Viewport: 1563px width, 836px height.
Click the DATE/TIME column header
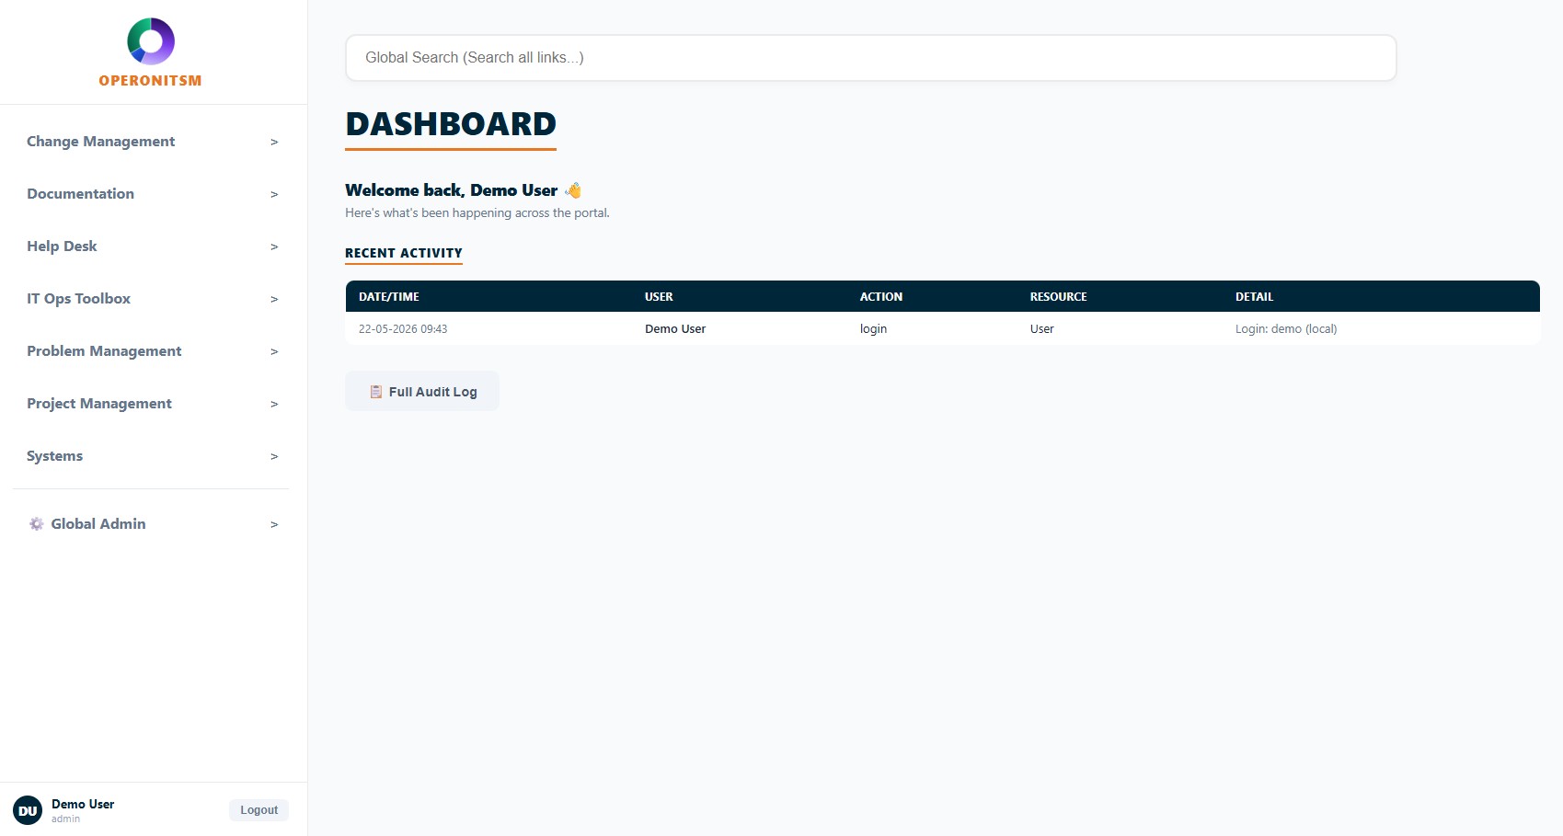click(389, 297)
